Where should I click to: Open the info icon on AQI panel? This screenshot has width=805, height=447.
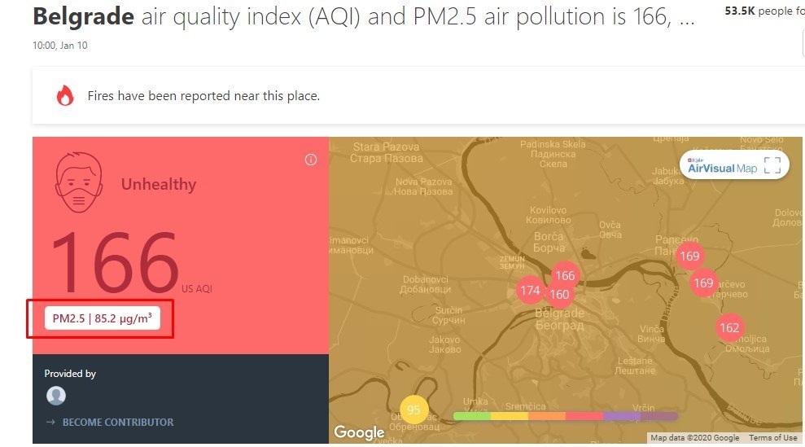click(x=311, y=160)
